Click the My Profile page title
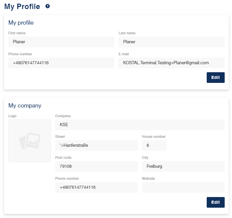This screenshot has width=232, height=218. [22, 7]
